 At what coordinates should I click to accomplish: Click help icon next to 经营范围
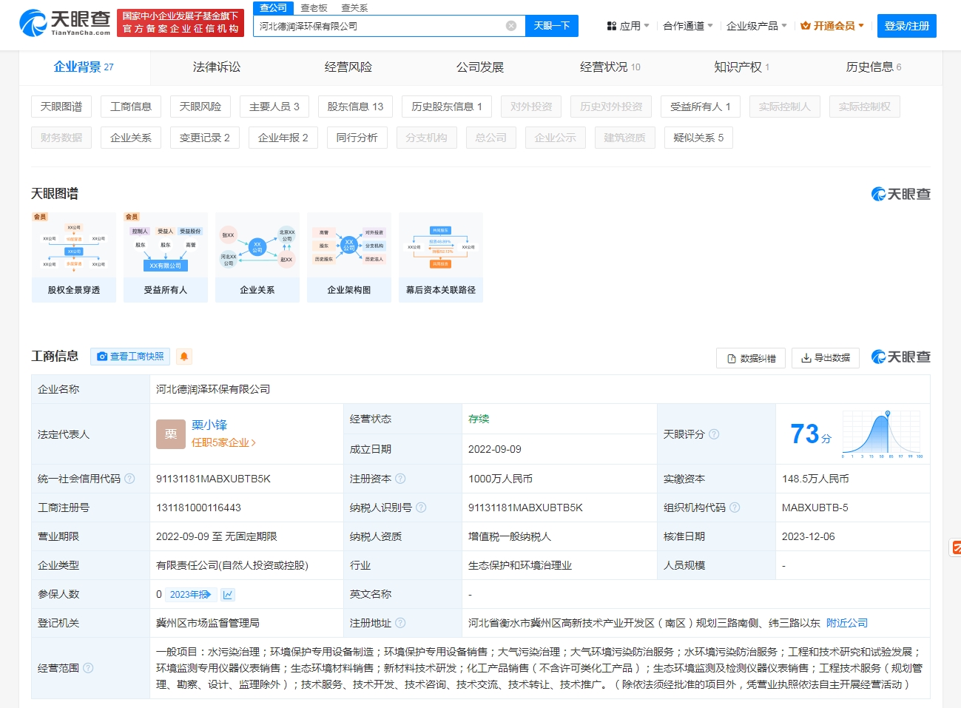coord(88,668)
